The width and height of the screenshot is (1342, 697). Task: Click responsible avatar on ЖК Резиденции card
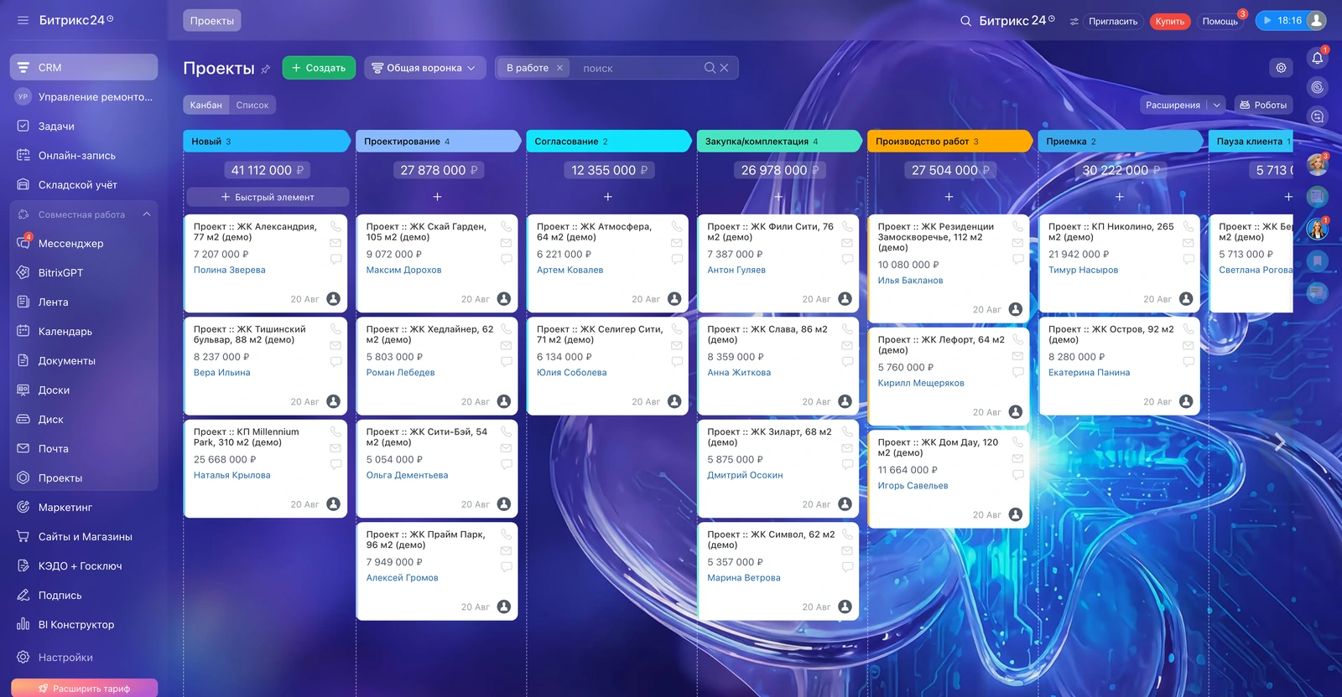point(1016,310)
